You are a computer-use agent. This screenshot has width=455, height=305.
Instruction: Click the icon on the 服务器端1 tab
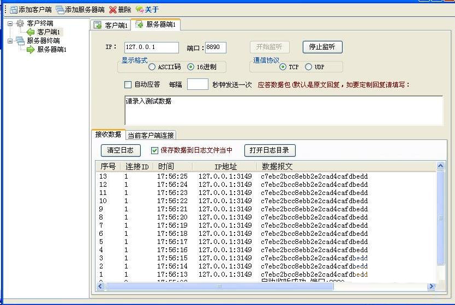coord(139,25)
